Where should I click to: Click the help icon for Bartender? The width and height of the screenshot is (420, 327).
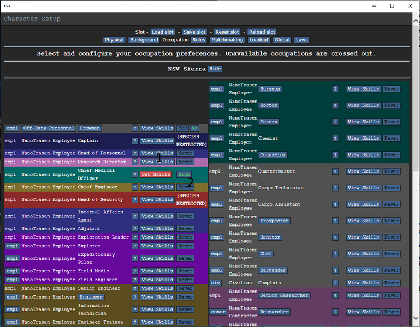[335, 271]
